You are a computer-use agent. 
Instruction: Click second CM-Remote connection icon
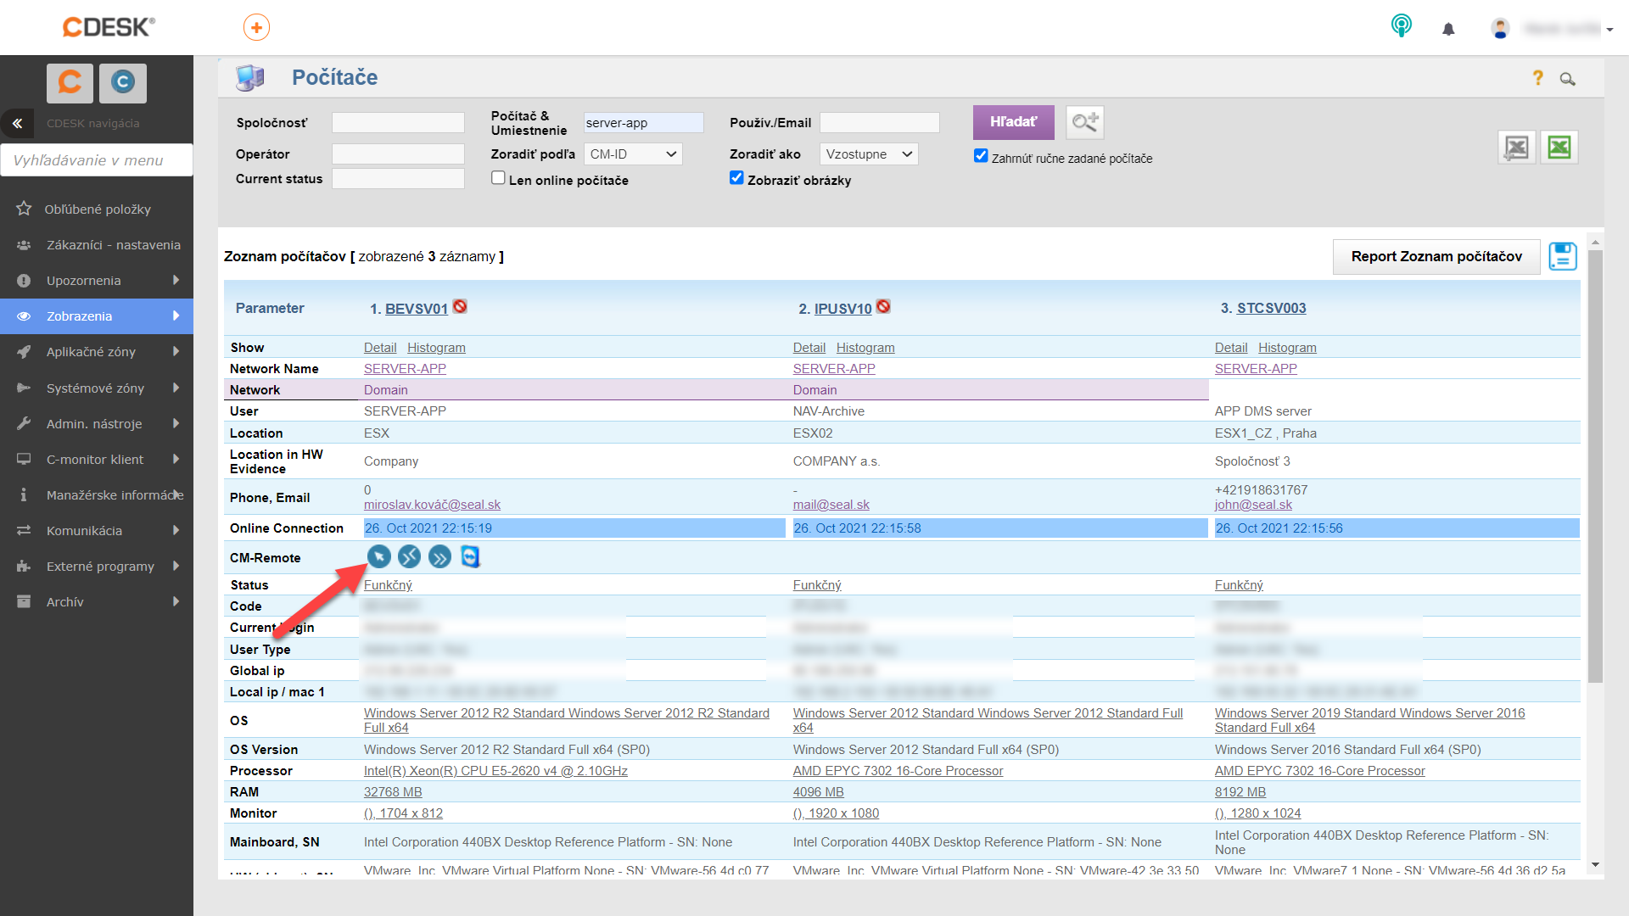pyautogui.click(x=410, y=556)
